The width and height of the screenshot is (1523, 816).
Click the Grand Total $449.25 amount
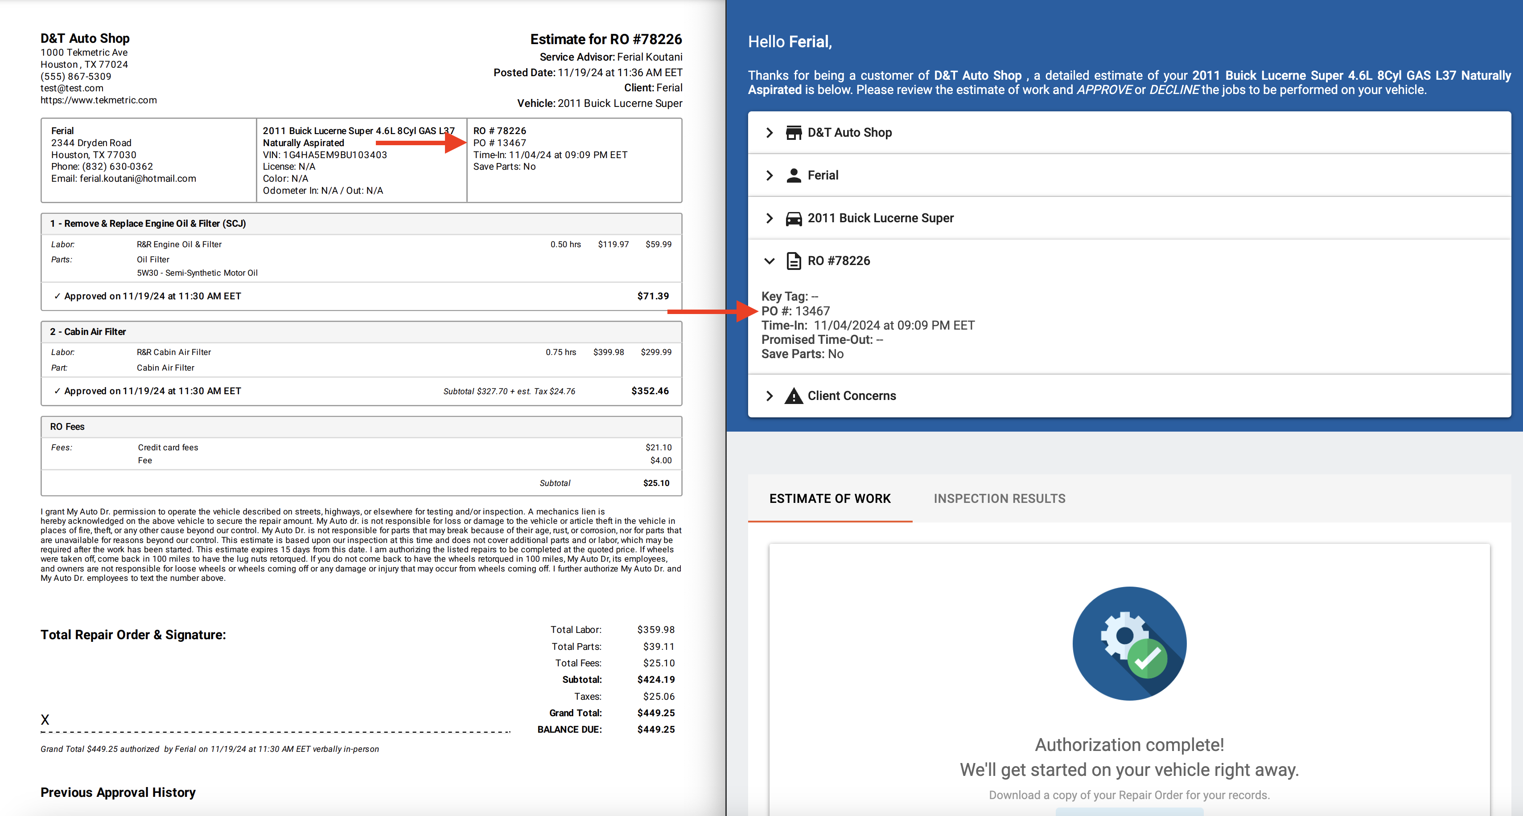pyautogui.click(x=656, y=713)
